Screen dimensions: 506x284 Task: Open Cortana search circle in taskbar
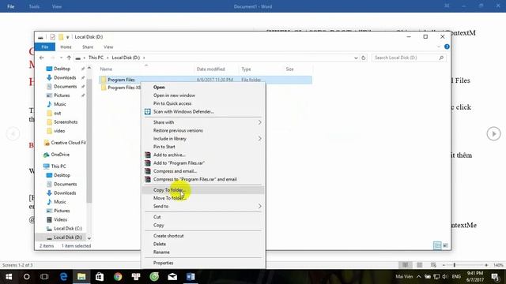tap(26, 277)
